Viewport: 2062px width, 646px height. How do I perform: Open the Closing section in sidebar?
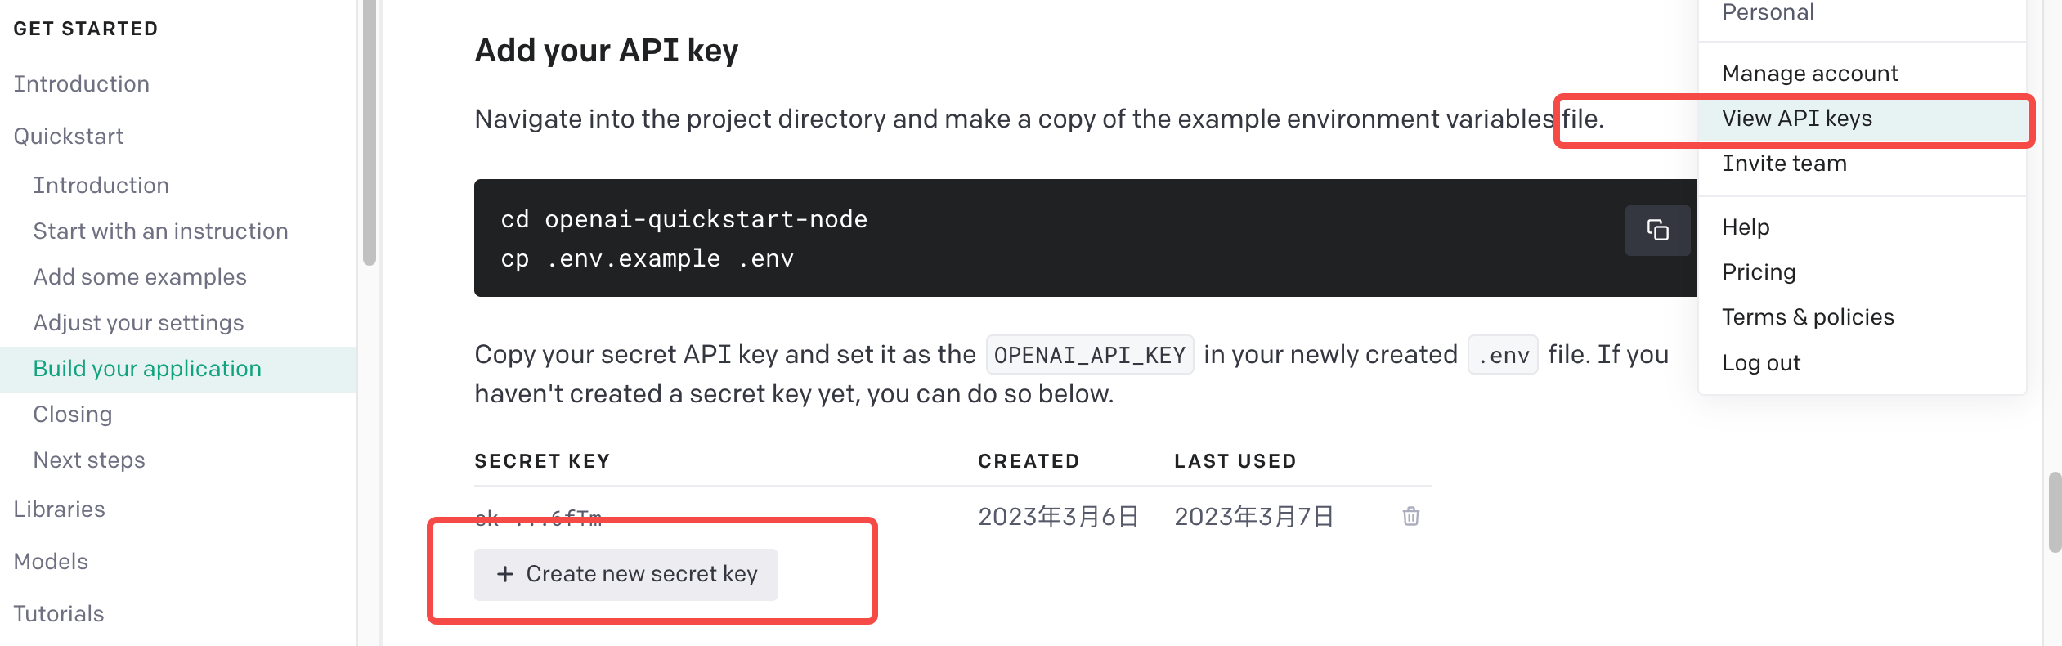73,415
